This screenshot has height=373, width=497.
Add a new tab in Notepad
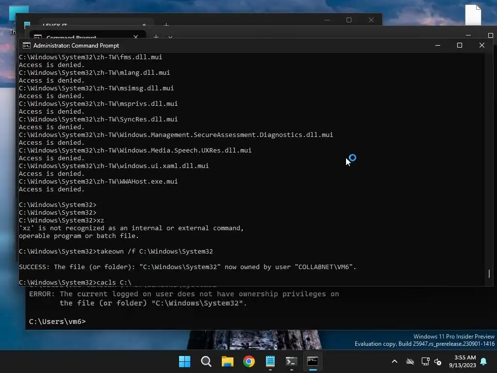166,24
